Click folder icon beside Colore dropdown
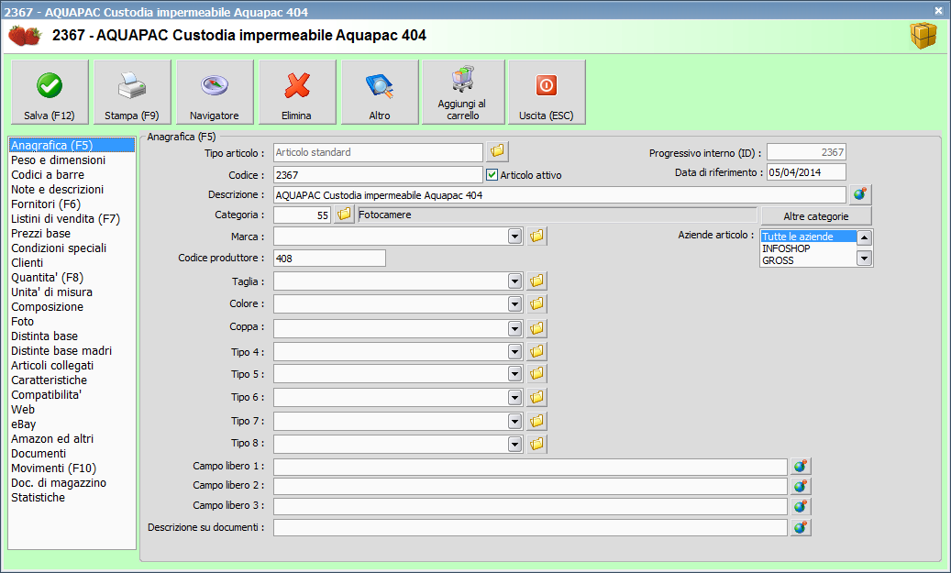 (x=536, y=303)
